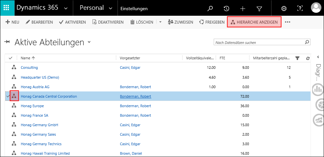The height and width of the screenshot is (157, 324).
Task: Expand the Aktive Abteilungen view selector dropdown
Action: click(89, 42)
